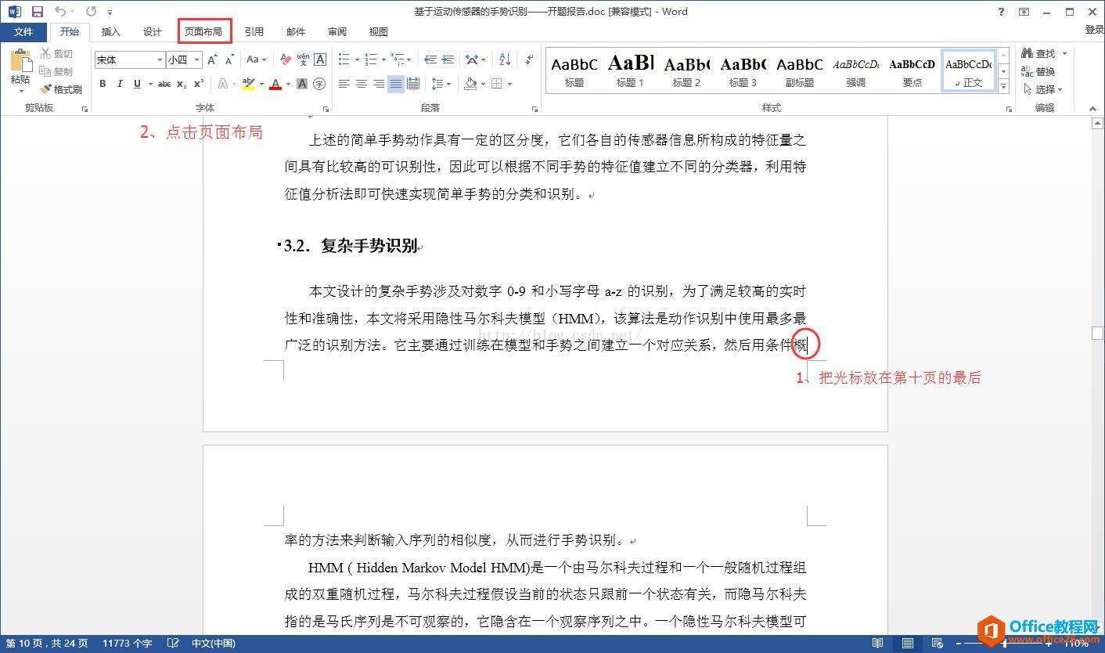Align paragraph to the left
Viewport: 1105px width, 653px height.
point(344,84)
